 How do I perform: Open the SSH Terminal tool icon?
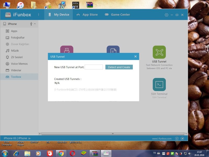tap(159, 84)
